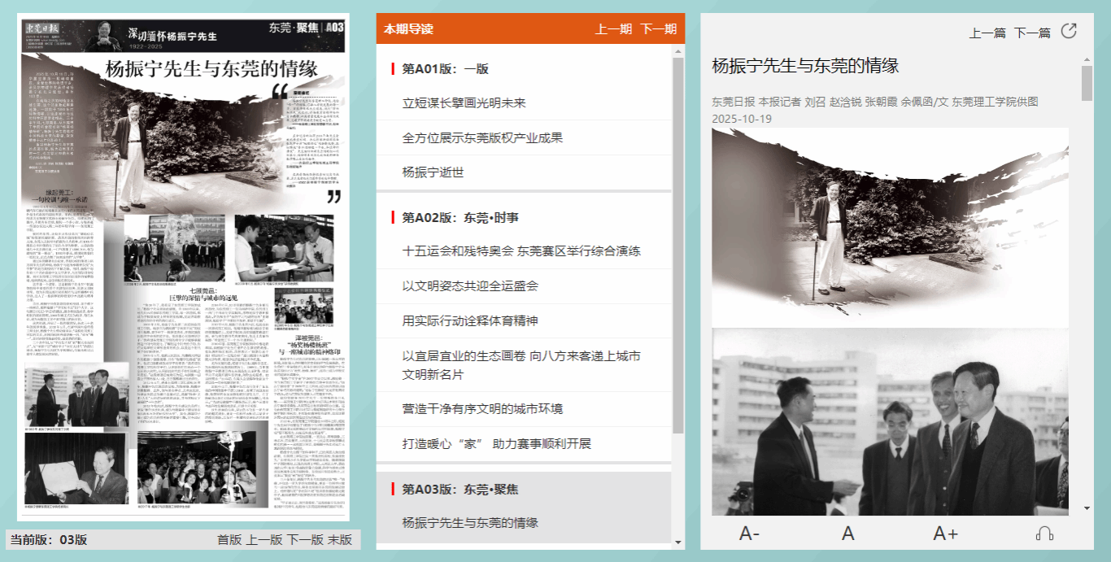Image resolution: width=1111 pixels, height=562 pixels.
Task: Jump to first page 首版
Action: click(229, 540)
